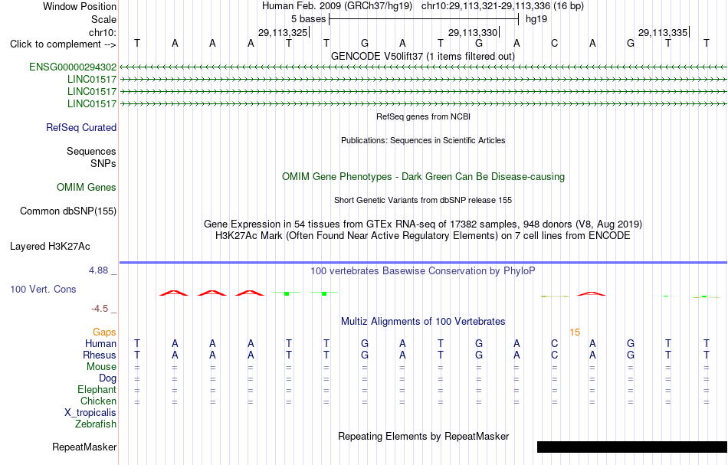Click '100 vertebrates Basewise Conservation by PhyloP' title
This screenshot has width=728, height=465.
point(423,270)
